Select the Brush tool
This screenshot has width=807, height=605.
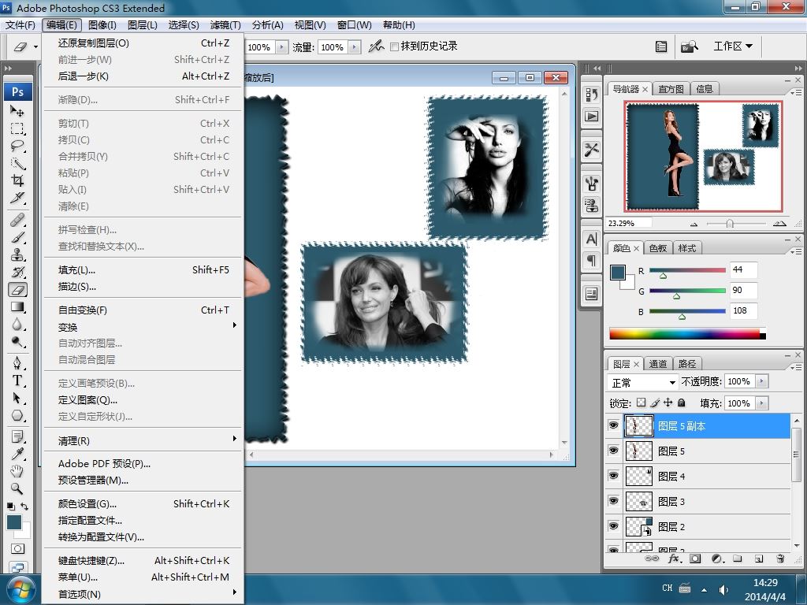point(17,238)
